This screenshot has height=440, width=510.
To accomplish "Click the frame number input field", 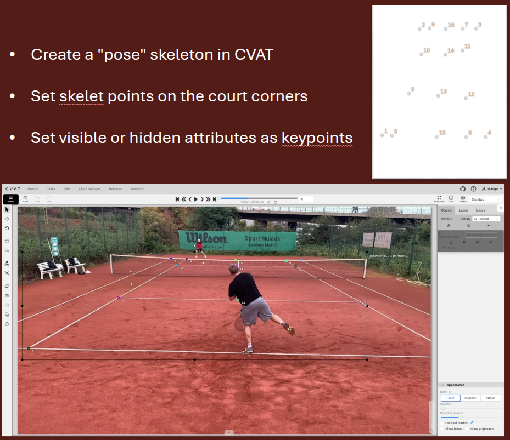I will pos(306,199).
